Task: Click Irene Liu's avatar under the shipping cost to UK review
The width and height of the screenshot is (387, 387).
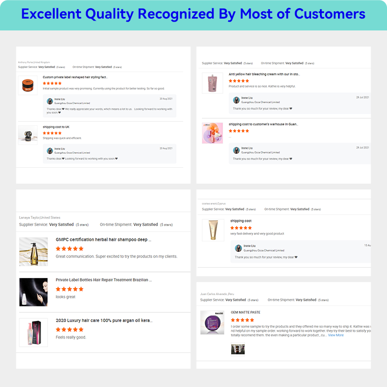Action: tap(50, 151)
